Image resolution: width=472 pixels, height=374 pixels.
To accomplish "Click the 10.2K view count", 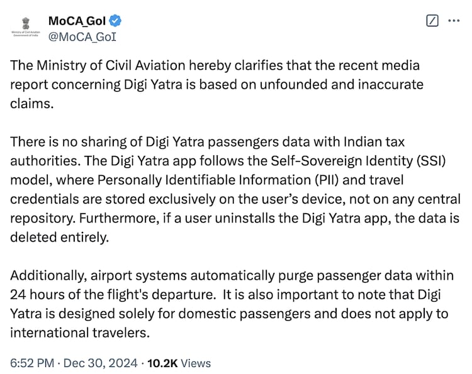I will click(x=162, y=363).
